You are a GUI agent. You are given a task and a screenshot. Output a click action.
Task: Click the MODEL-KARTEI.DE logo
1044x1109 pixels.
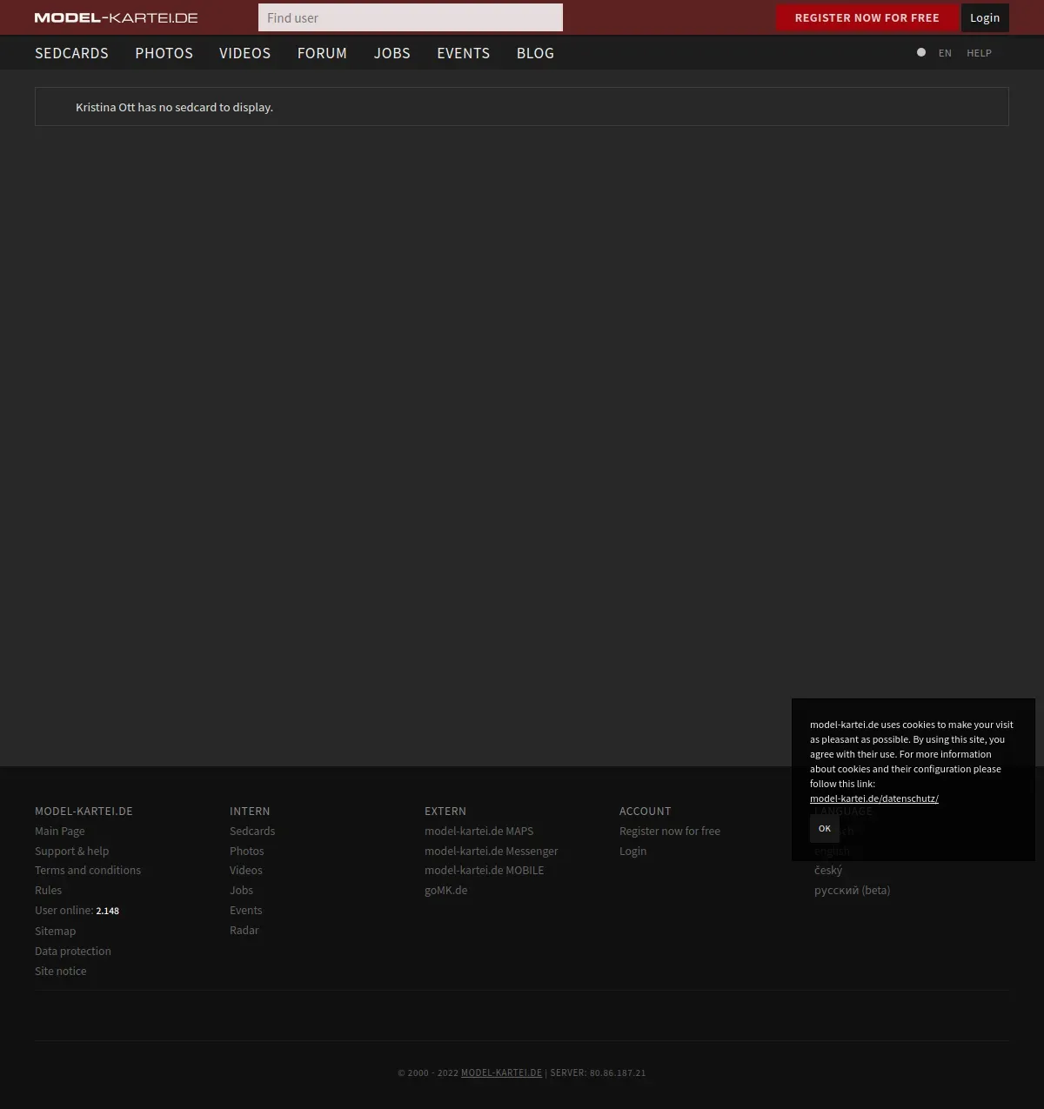(116, 17)
